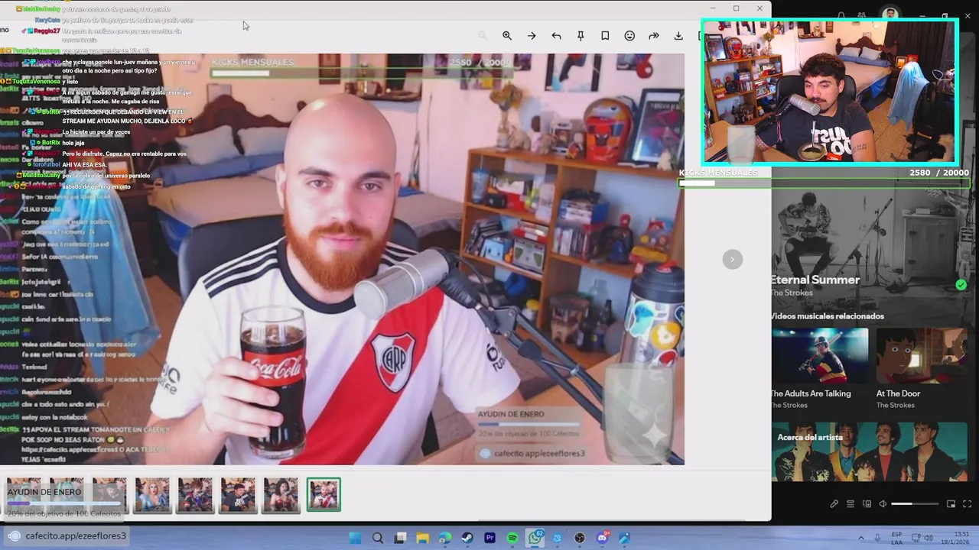Go to message with right-arrow icon
Viewport: 979px width, 550px height.
coord(532,36)
